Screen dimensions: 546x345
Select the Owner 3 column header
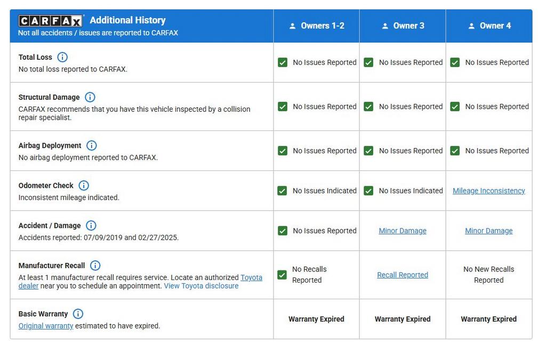(403, 26)
